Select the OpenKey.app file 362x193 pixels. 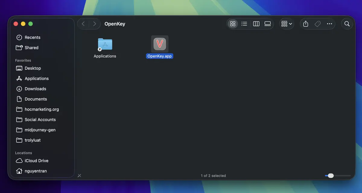(x=160, y=44)
